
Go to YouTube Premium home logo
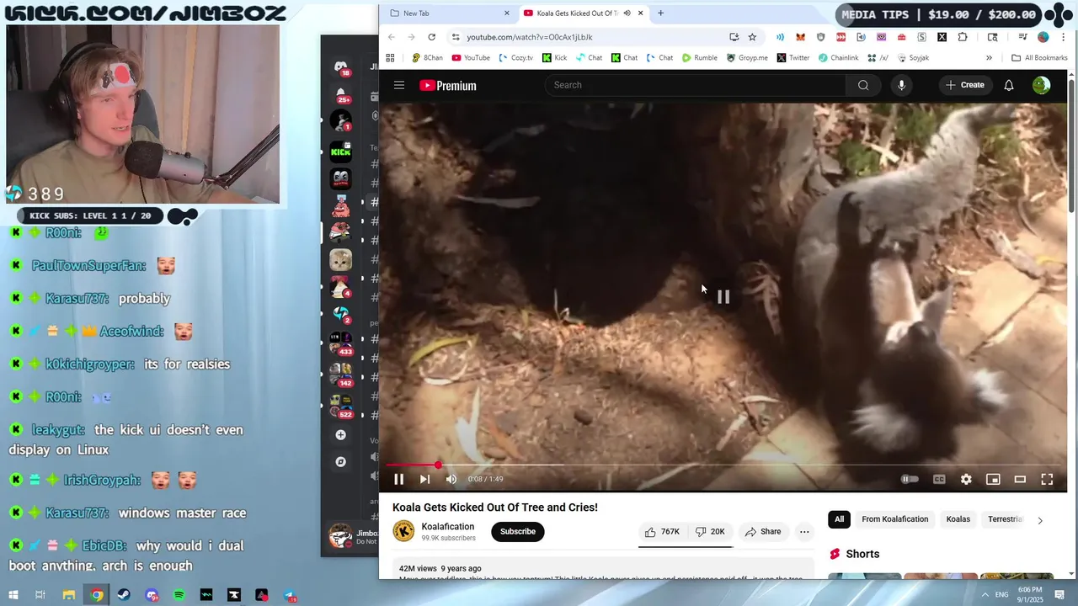pos(448,85)
